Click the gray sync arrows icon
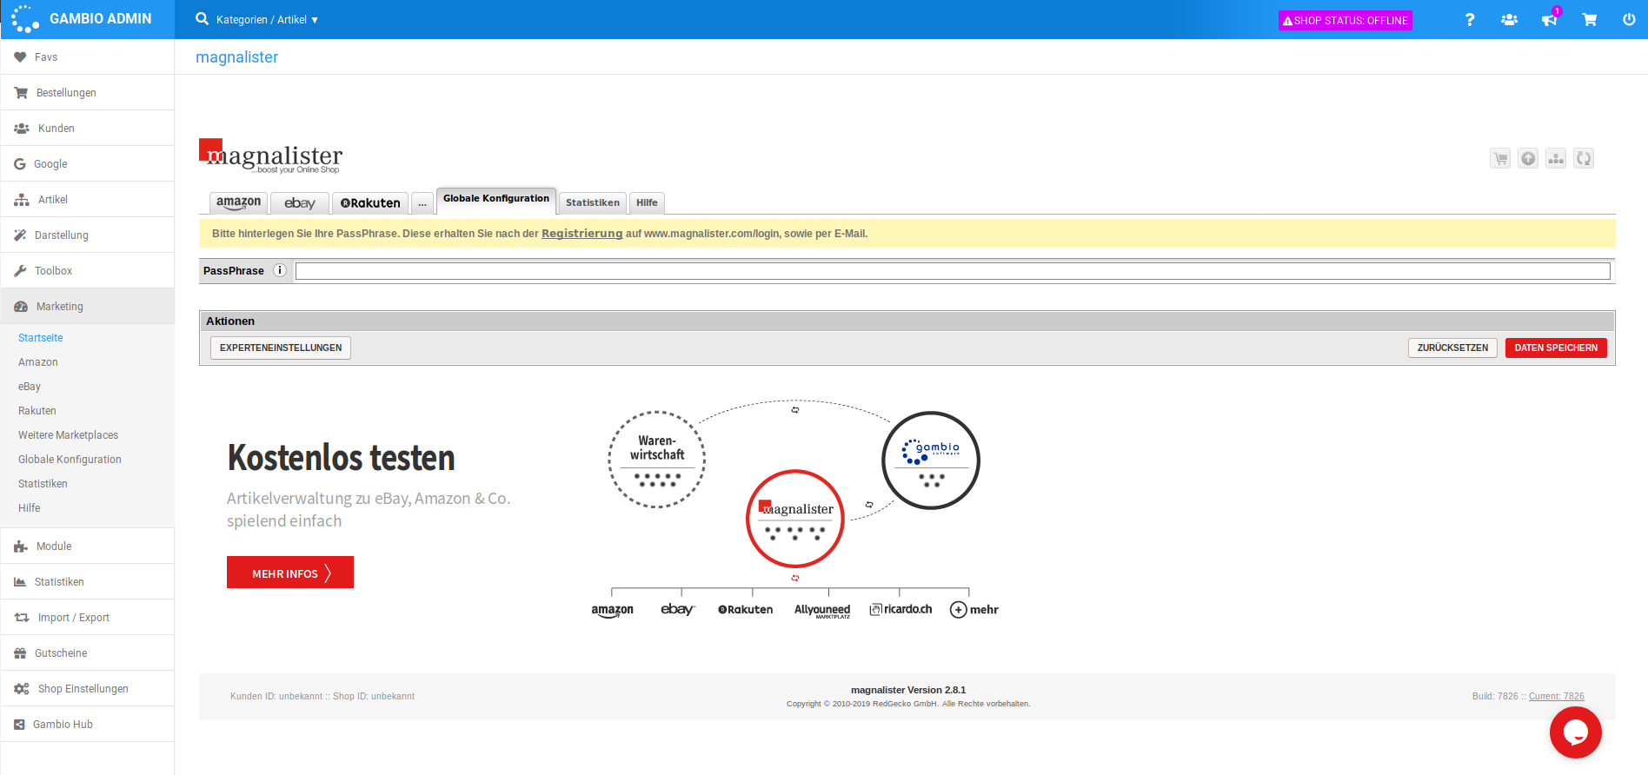The width and height of the screenshot is (1648, 775). pos(1584,158)
